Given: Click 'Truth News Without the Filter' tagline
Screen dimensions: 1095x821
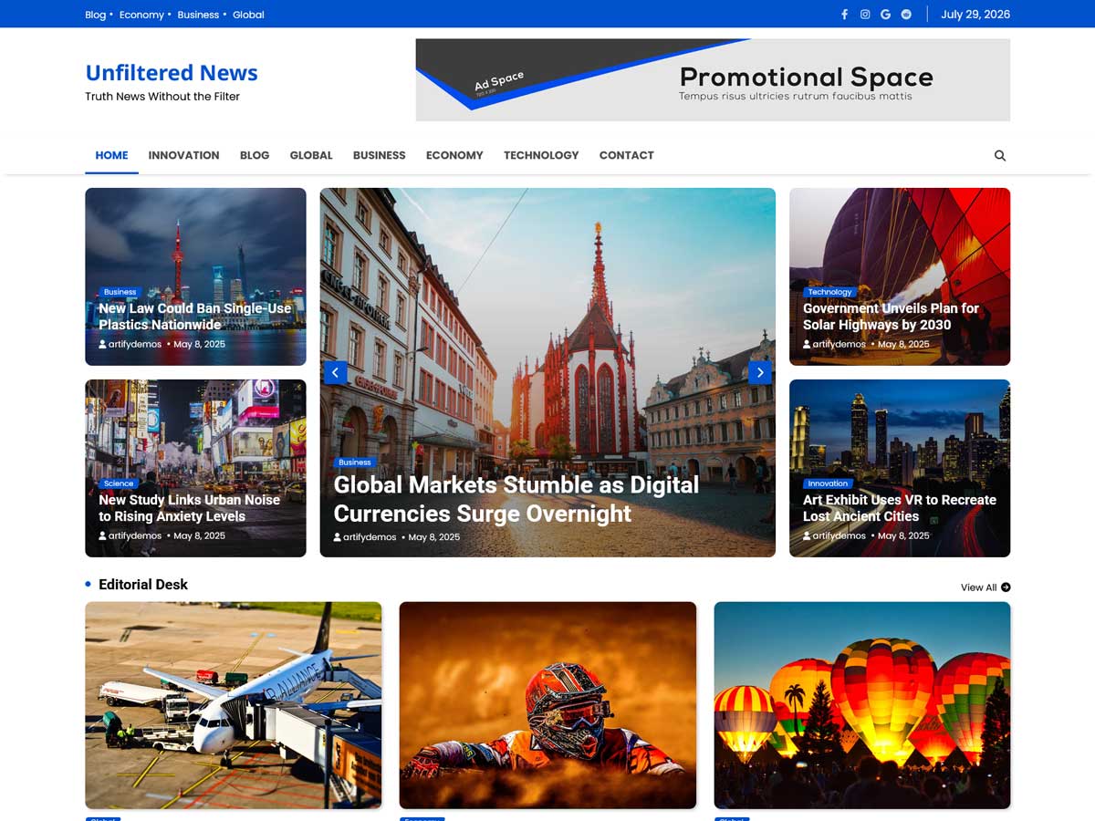Looking at the screenshot, I should [162, 97].
